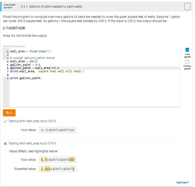The width and height of the screenshot is (195, 187).
Task: Click code line 1 'wall_area = float(input())'
Action: [31, 51]
